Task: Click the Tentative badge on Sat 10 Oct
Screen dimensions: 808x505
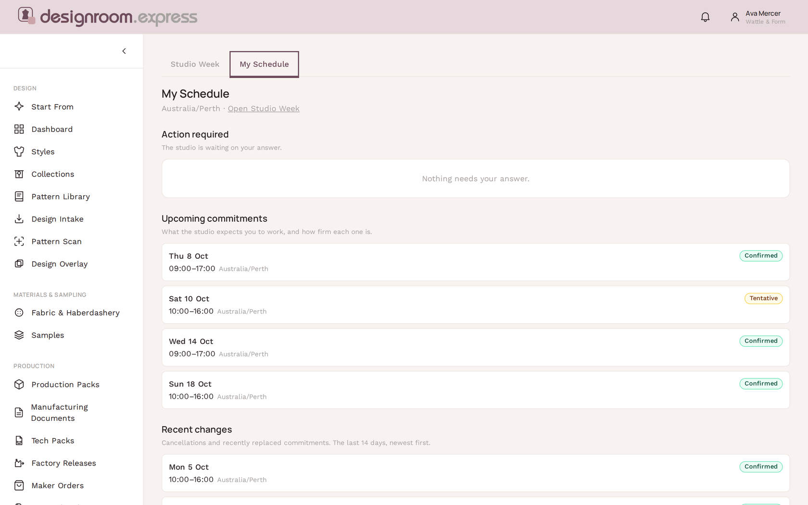Action: [x=763, y=298]
